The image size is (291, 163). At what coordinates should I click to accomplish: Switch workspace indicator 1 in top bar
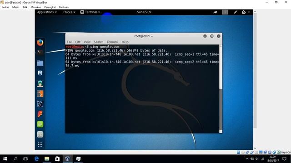click(225, 12)
